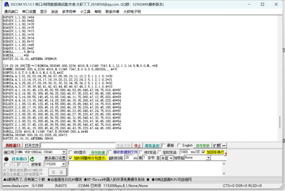
Task: Open the 端口号 COM6 port dropdown
Action: (64, 152)
